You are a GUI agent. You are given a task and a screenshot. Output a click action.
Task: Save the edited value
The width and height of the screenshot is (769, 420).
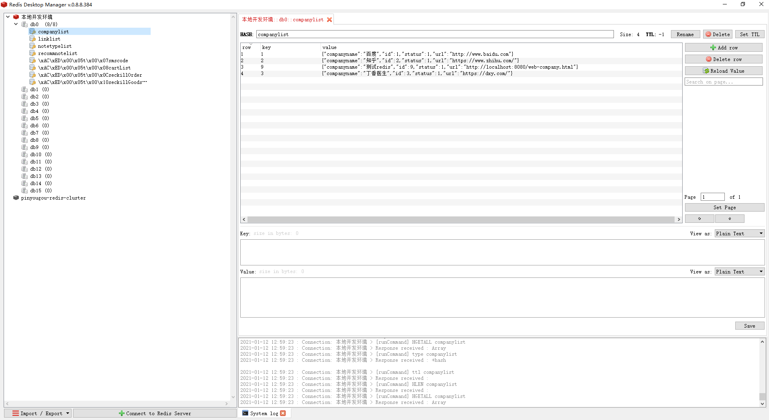(x=749, y=326)
